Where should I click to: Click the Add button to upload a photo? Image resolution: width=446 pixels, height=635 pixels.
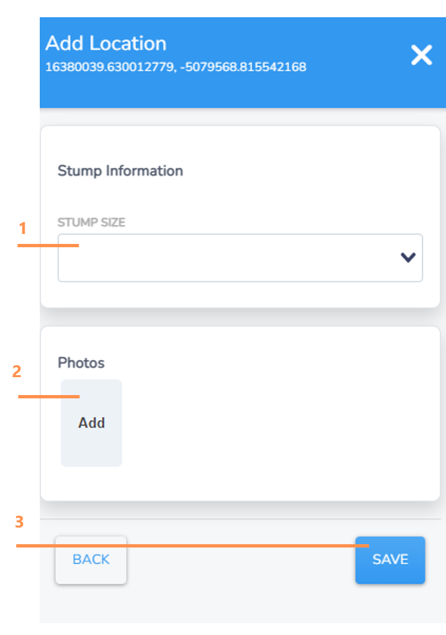coord(91,423)
